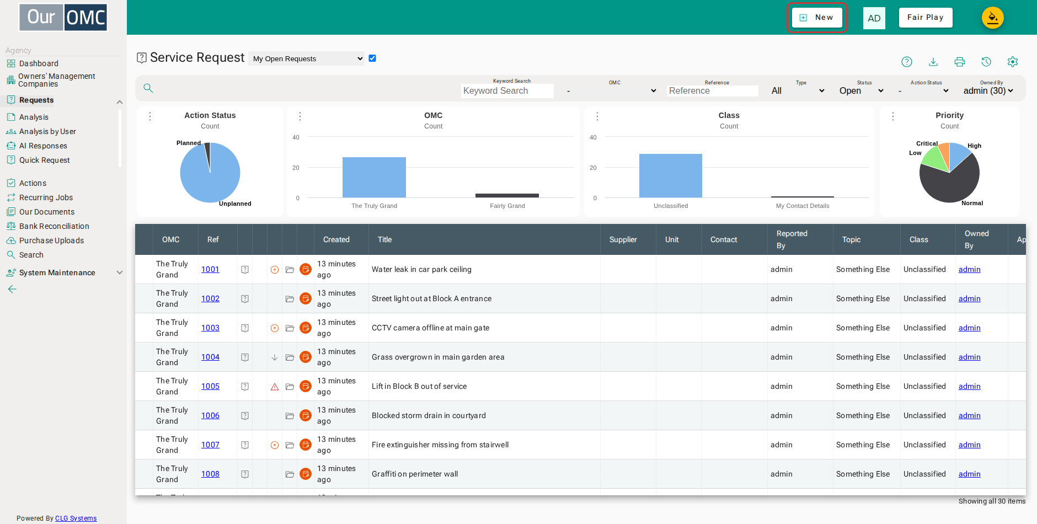Click the down arrow priority icon in row 1004

coord(275,357)
